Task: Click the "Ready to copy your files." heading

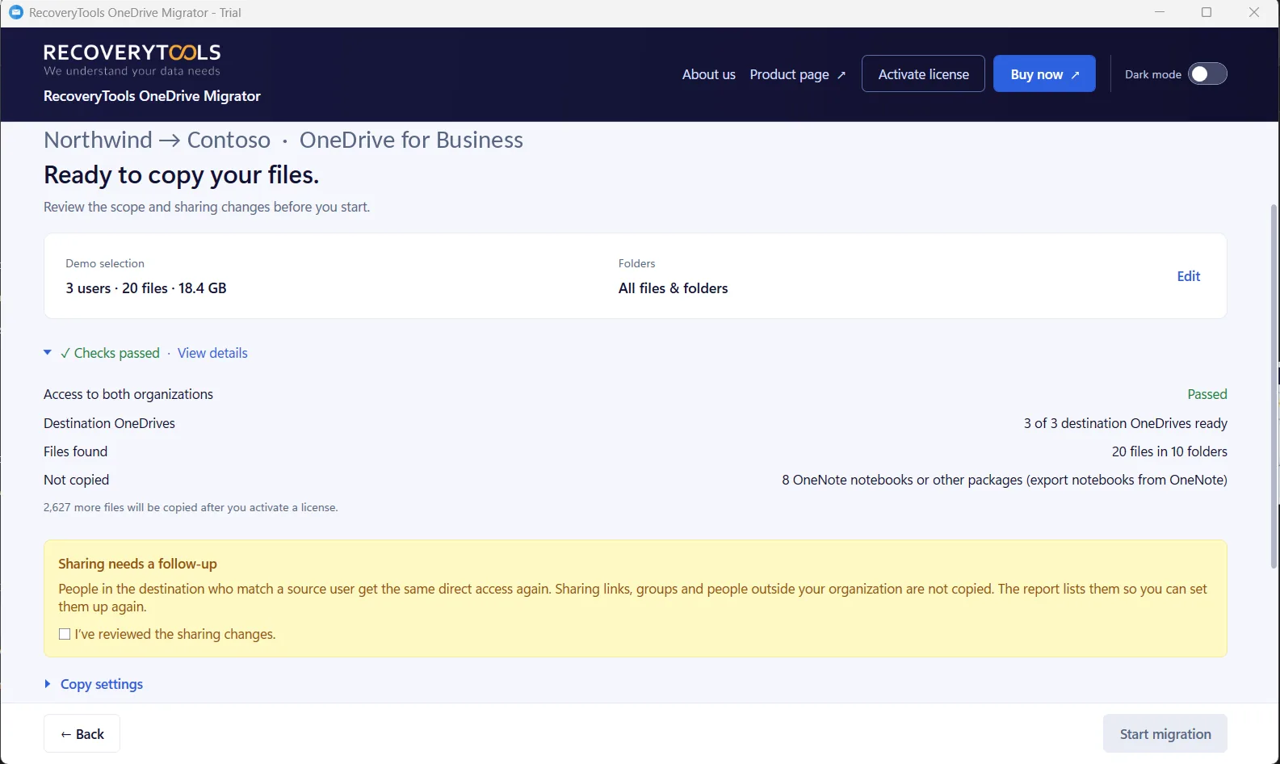Action: coord(181,174)
